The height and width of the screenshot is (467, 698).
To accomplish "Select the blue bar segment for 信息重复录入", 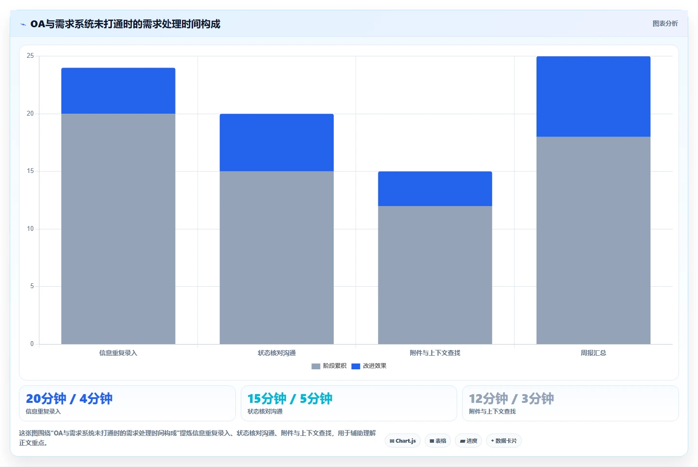I will [x=118, y=91].
